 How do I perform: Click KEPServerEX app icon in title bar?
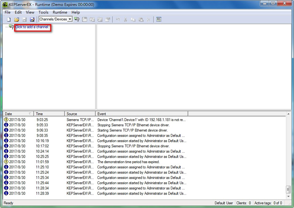coord(5,4)
